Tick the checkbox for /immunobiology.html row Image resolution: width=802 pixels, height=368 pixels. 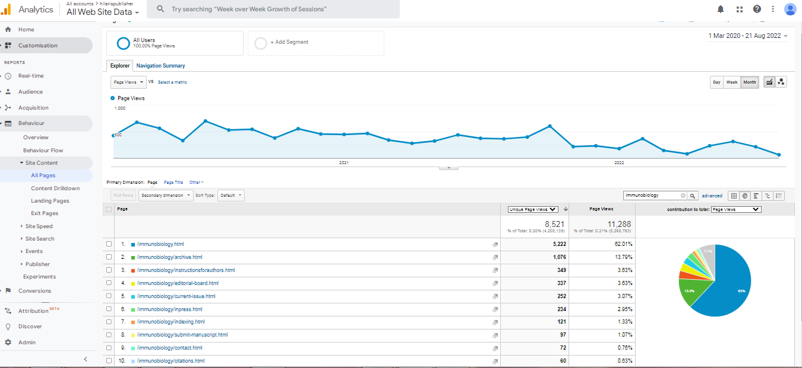click(x=109, y=244)
